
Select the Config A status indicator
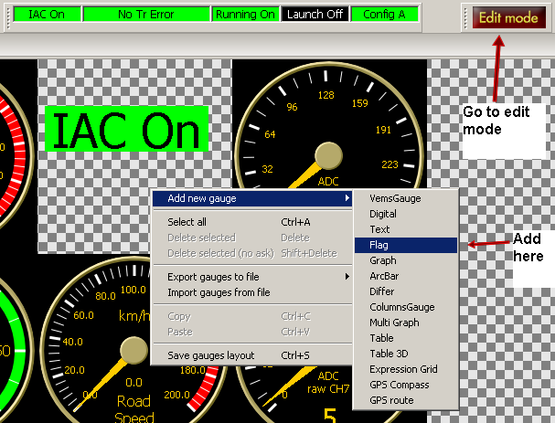[x=385, y=15]
